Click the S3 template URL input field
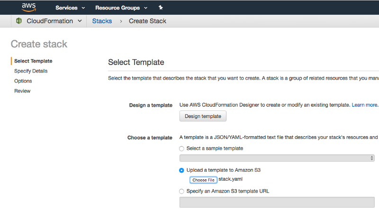The height and width of the screenshot is (212, 379). [x=277, y=202]
